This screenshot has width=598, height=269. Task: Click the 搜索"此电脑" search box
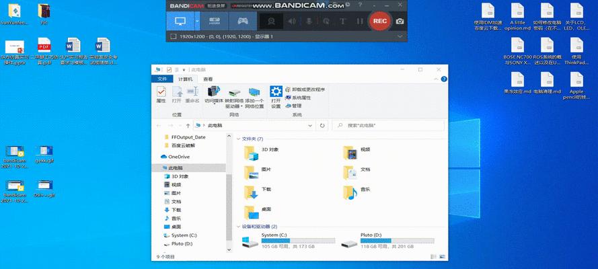pyautogui.click(x=388, y=125)
